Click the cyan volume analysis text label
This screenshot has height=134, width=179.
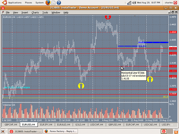point(17,87)
